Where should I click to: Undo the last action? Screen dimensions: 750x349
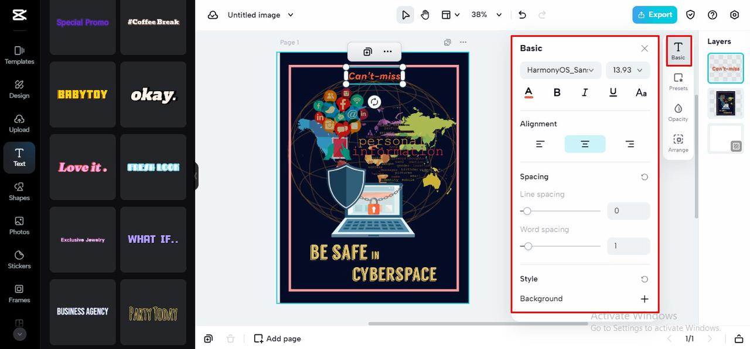point(522,15)
